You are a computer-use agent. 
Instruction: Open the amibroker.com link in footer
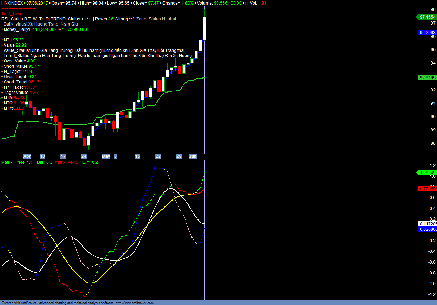135,303
